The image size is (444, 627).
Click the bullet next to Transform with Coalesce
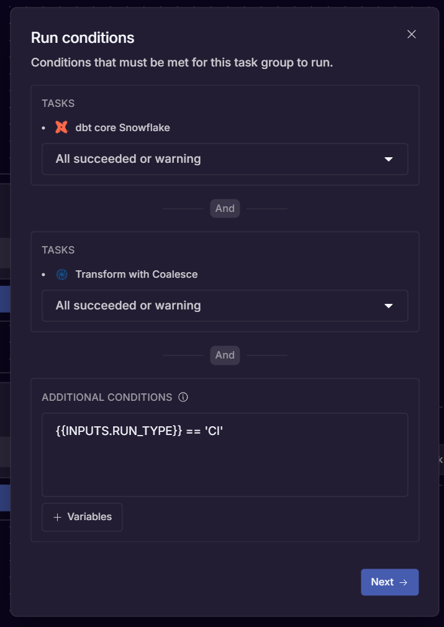point(43,275)
